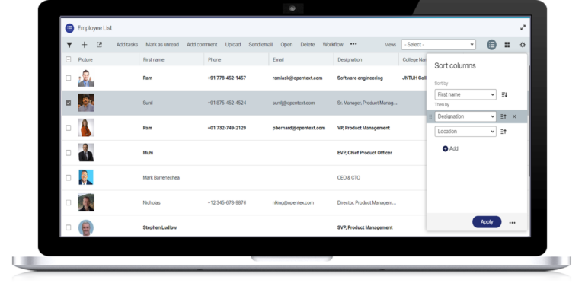Viewport: 585px width, 286px height.
Task: Toggle the select-all header checkbox
Action: [69, 59]
